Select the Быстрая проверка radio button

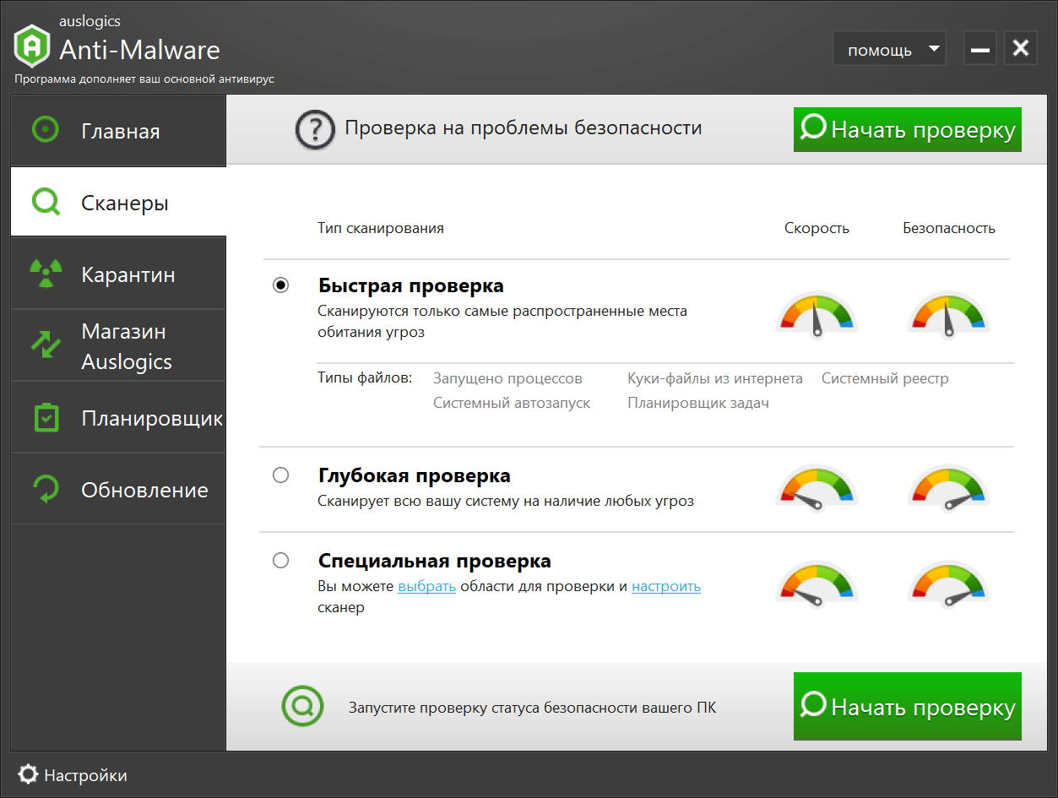click(281, 285)
